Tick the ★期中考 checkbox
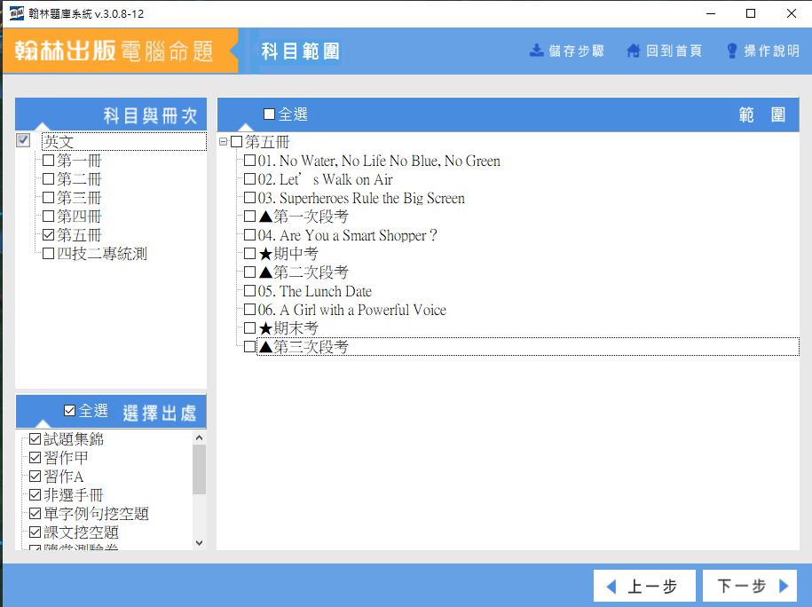The image size is (812, 607). 249,254
